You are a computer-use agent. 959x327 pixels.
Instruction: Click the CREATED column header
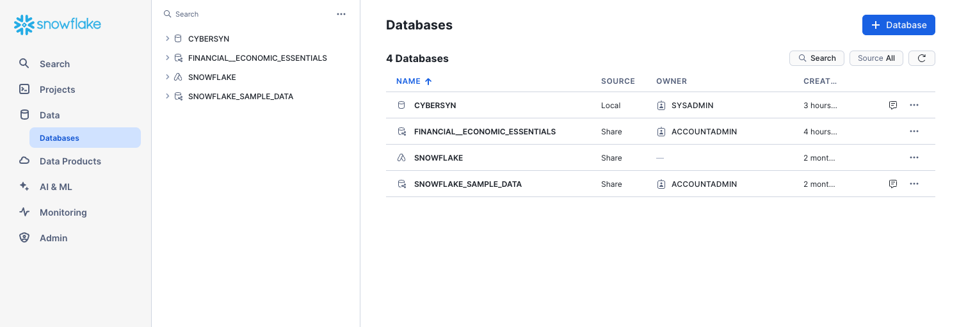point(820,81)
